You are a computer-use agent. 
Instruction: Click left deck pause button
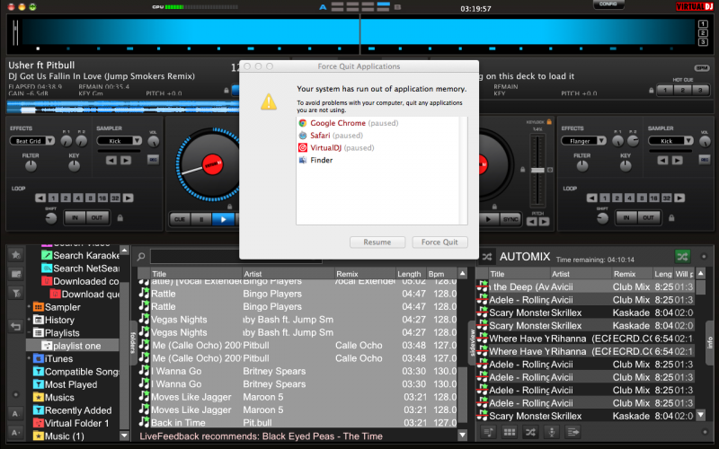pyautogui.click(x=200, y=219)
